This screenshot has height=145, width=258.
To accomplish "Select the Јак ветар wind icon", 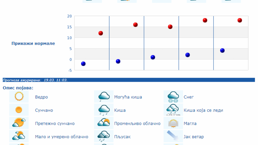I will [173, 136].
